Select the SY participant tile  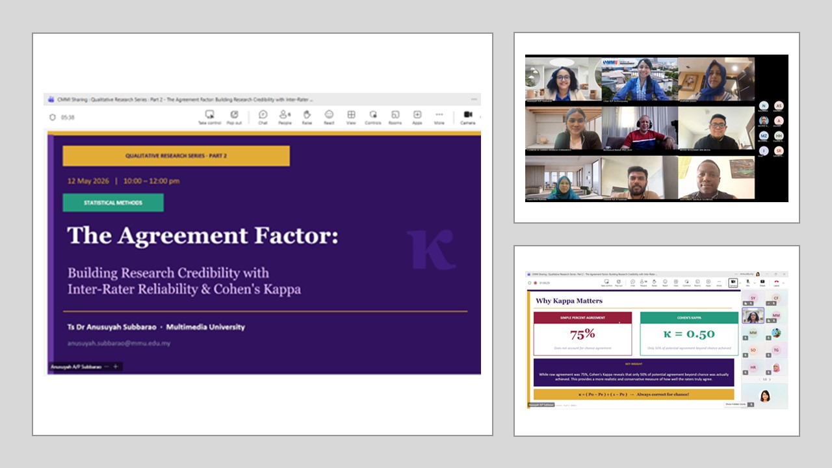pos(753,298)
